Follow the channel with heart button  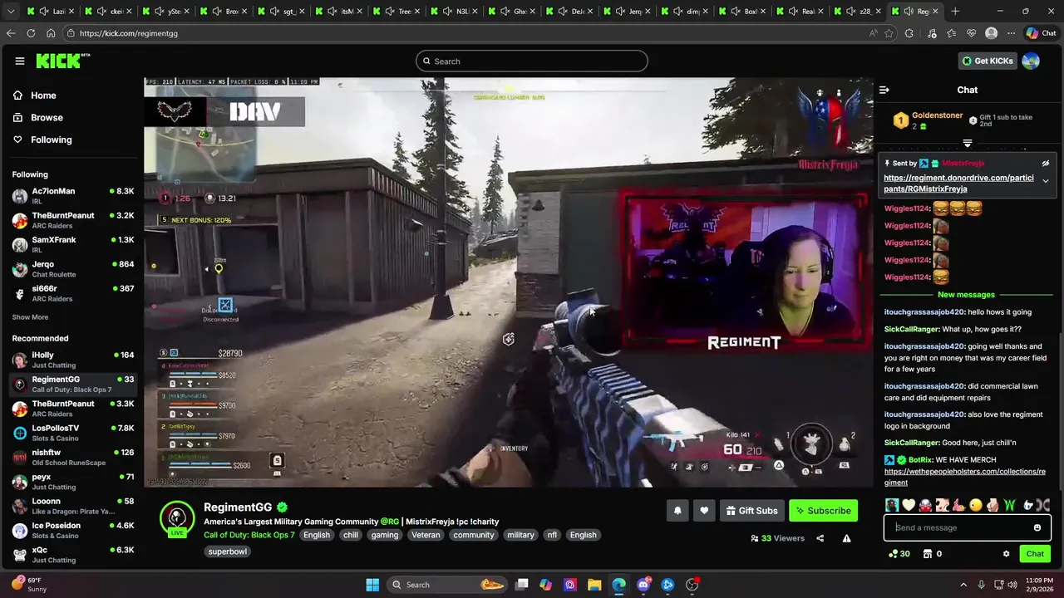pos(704,511)
